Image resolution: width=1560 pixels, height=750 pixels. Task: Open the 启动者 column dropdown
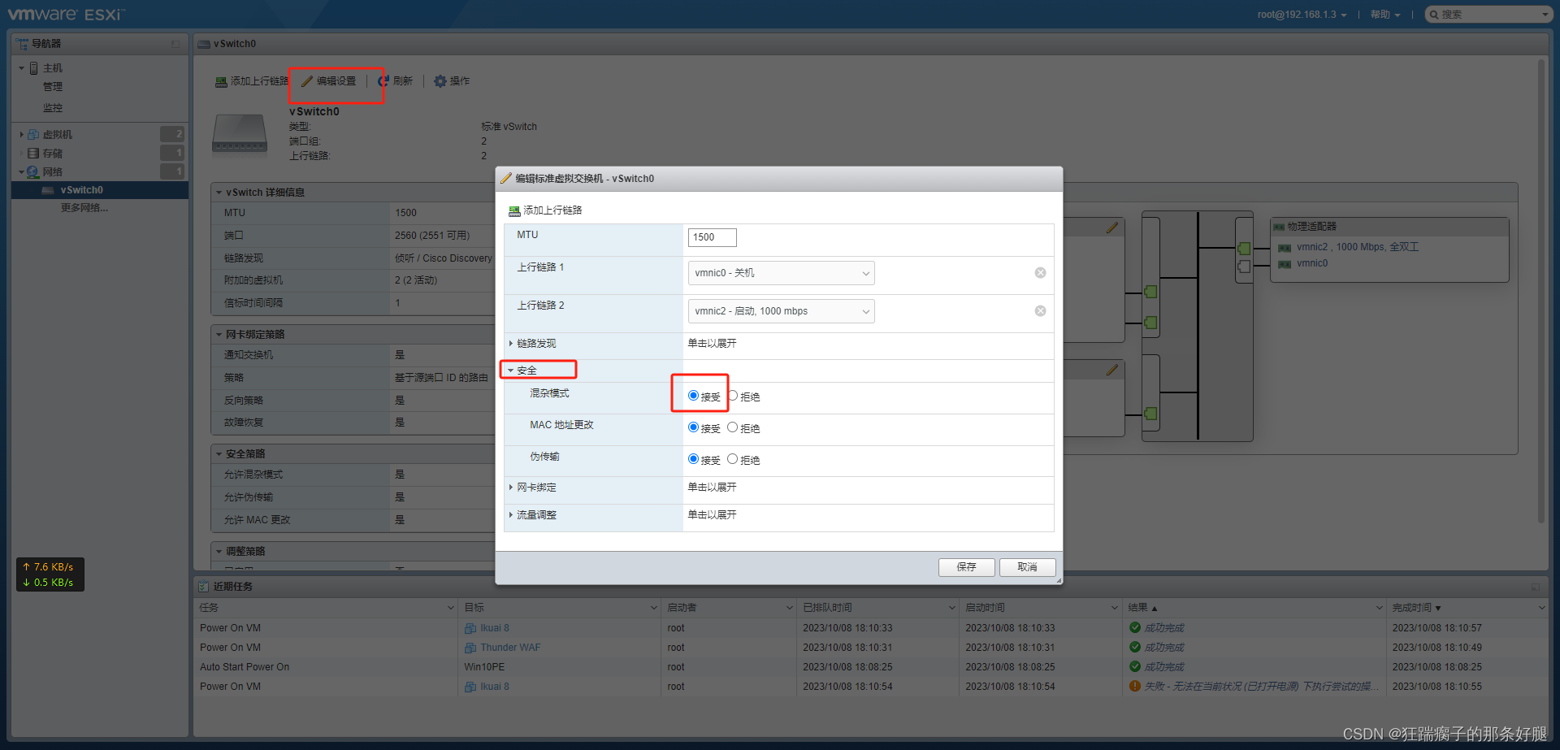789,608
